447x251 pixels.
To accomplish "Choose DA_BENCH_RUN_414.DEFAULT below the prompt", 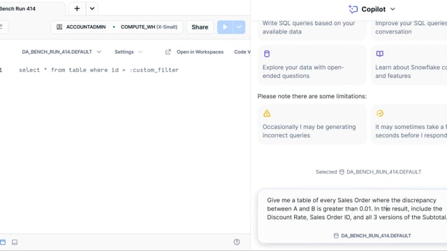I will [x=372, y=236].
